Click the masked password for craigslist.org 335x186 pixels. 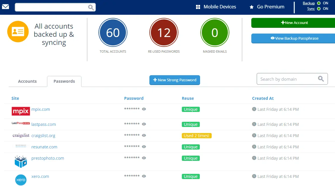click(132, 135)
